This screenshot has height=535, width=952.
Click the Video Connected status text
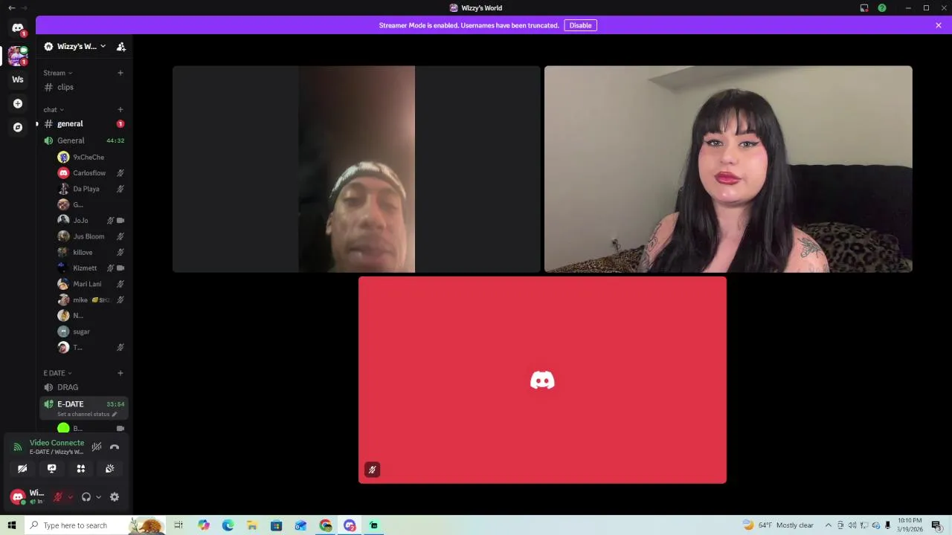57,443
